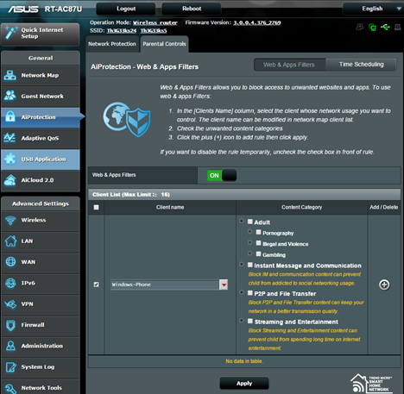The image size is (404, 394).
Task: Click the Administration menu label
Action: (x=42, y=346)
